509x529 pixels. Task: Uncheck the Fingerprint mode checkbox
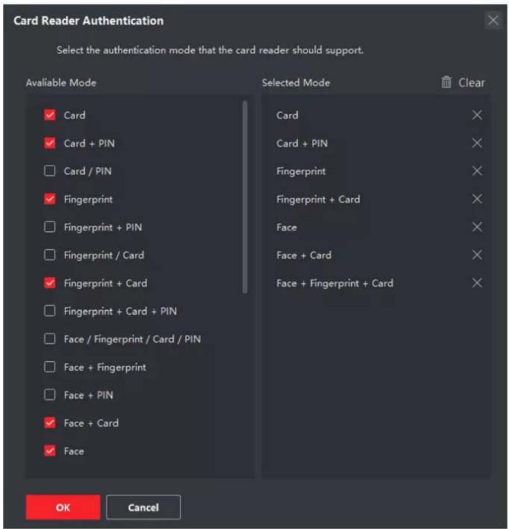coord(49,199)
